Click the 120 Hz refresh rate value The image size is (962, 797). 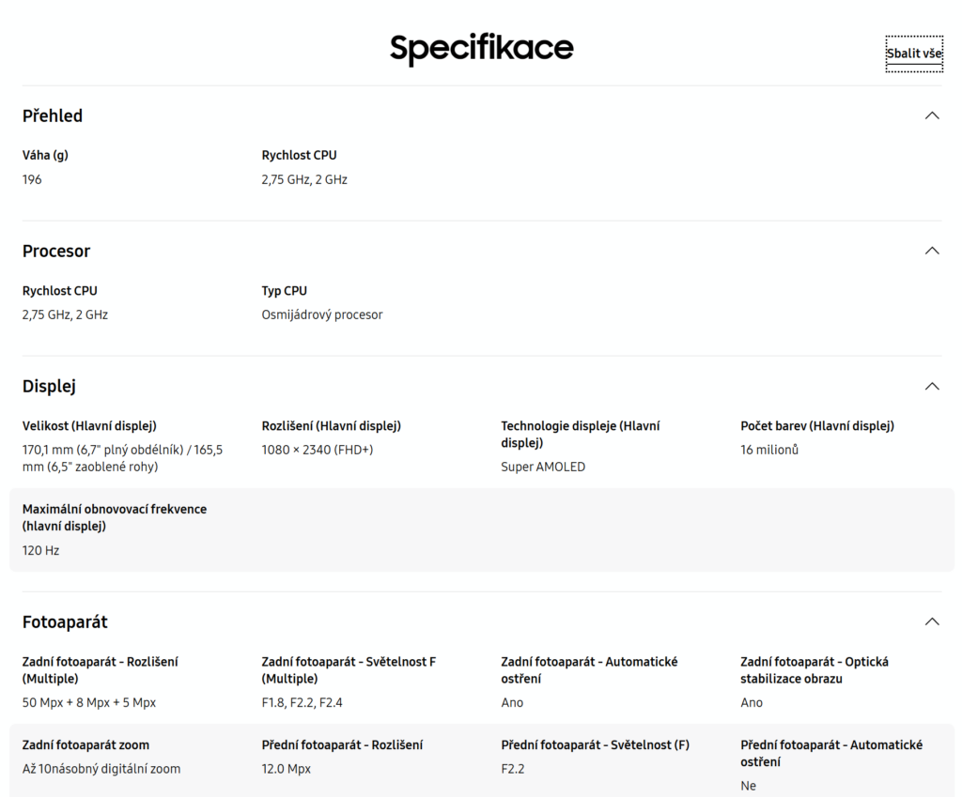40,550
